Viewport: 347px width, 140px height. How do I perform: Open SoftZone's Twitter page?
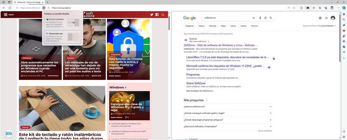click(x=152, y=15)
